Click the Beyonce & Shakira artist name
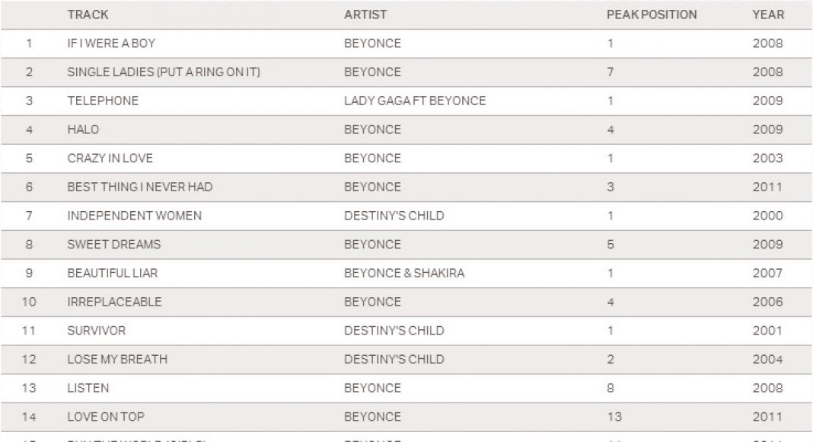 [x=404, y=273]
